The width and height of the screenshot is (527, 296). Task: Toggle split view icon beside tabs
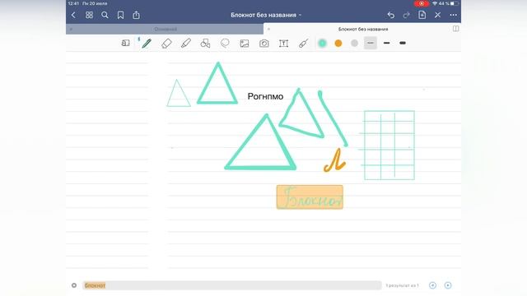click(455, 29)
